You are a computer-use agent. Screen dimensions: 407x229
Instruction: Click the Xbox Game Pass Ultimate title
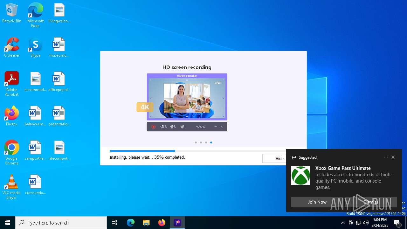click(343, 168)
